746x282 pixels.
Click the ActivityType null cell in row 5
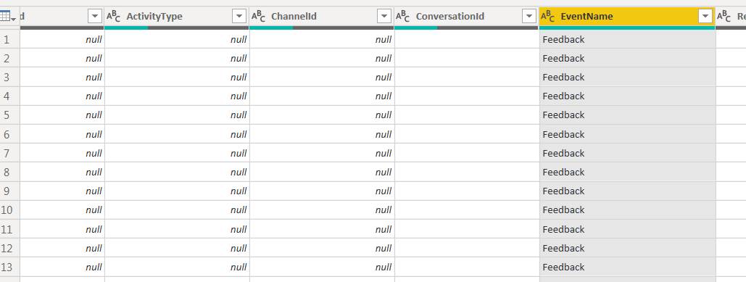tap(176, 115)
